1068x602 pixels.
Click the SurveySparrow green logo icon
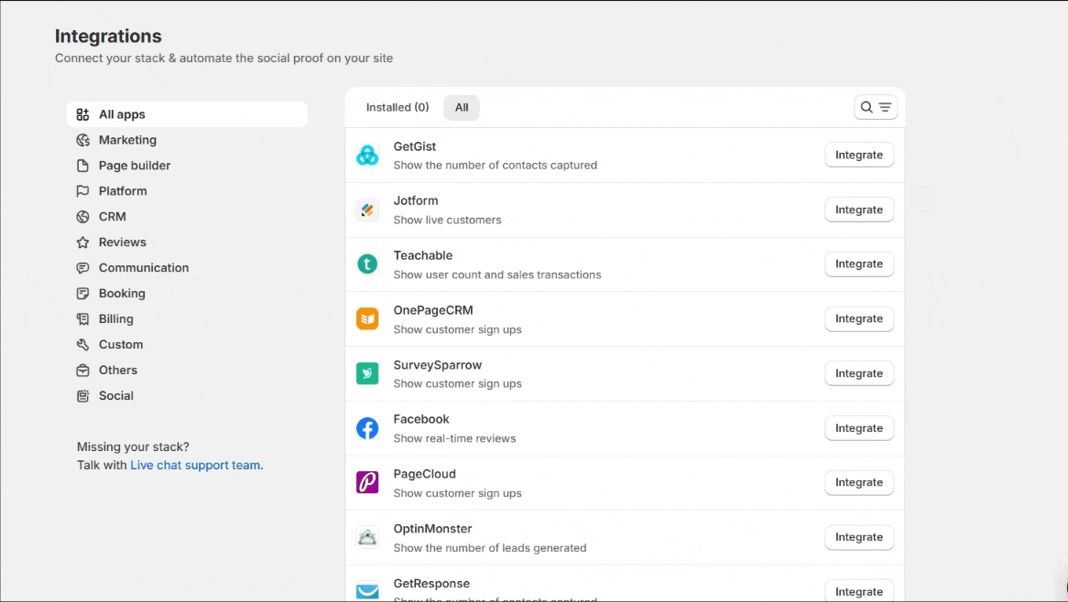[x=367, y=373]
